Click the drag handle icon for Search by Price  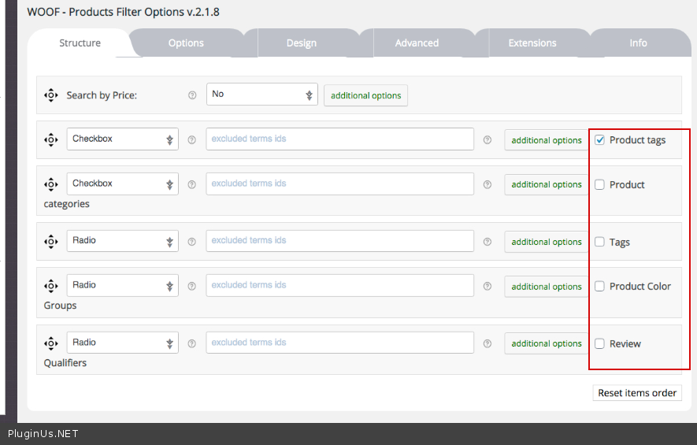coord(50,95)
